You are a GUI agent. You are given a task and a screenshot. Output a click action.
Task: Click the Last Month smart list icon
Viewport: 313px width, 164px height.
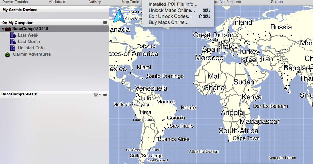click(13, 42)
